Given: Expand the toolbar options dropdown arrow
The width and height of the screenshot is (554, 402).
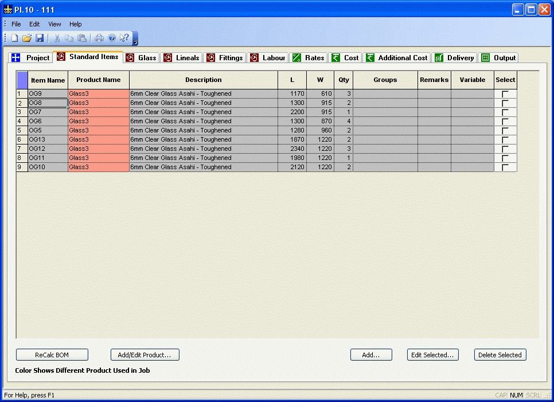Looking at the screenshot, I should 135,42.
